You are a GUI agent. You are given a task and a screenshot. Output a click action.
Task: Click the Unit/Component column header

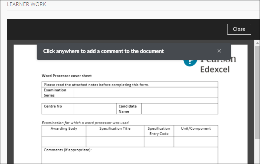coord(196,129)
